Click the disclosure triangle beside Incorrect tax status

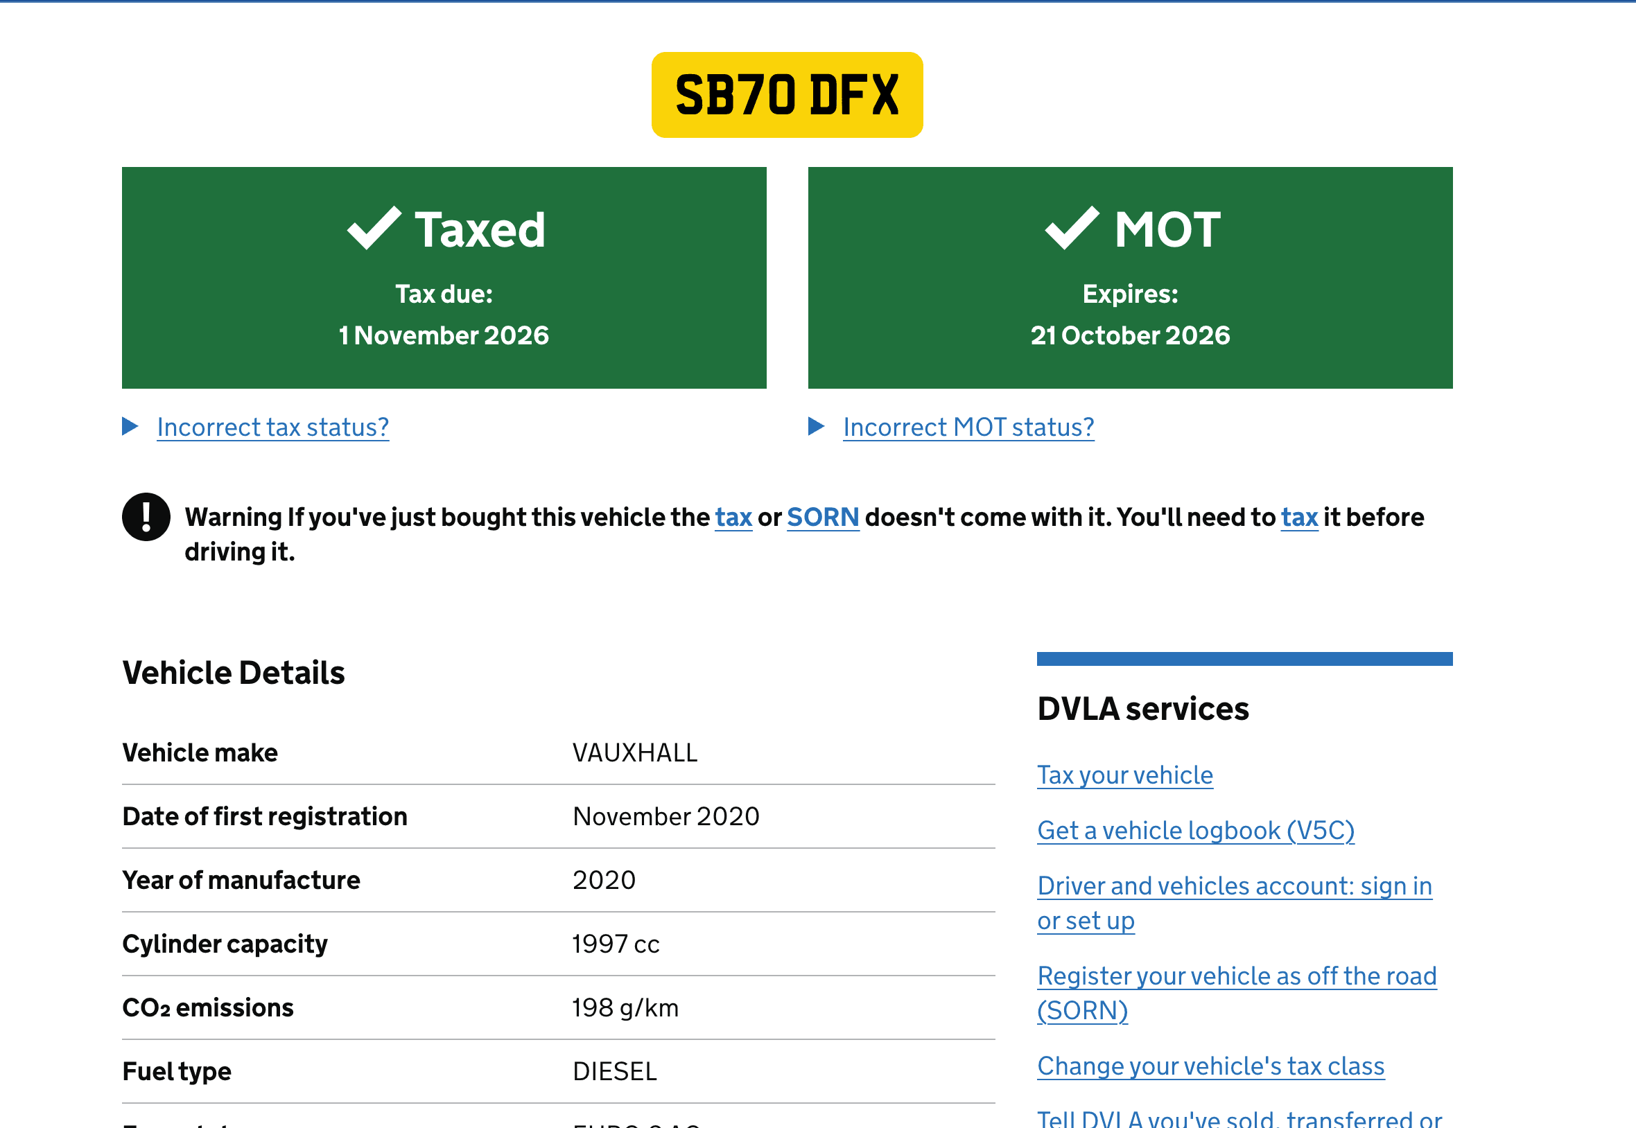pyautogui.click(x=131, y=426)
